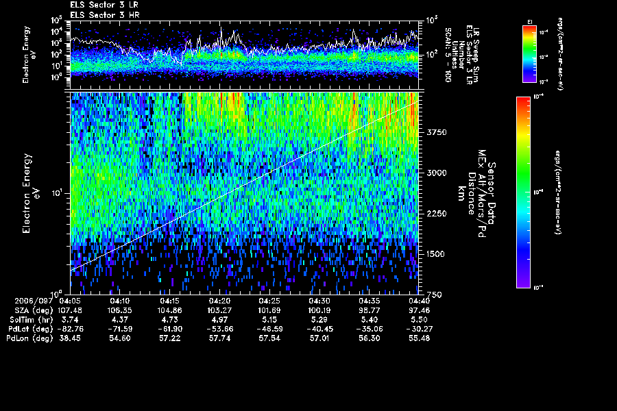Click the '04:10' time tick label
Screen dimensions: 617x411
click(x=119, y=301)
